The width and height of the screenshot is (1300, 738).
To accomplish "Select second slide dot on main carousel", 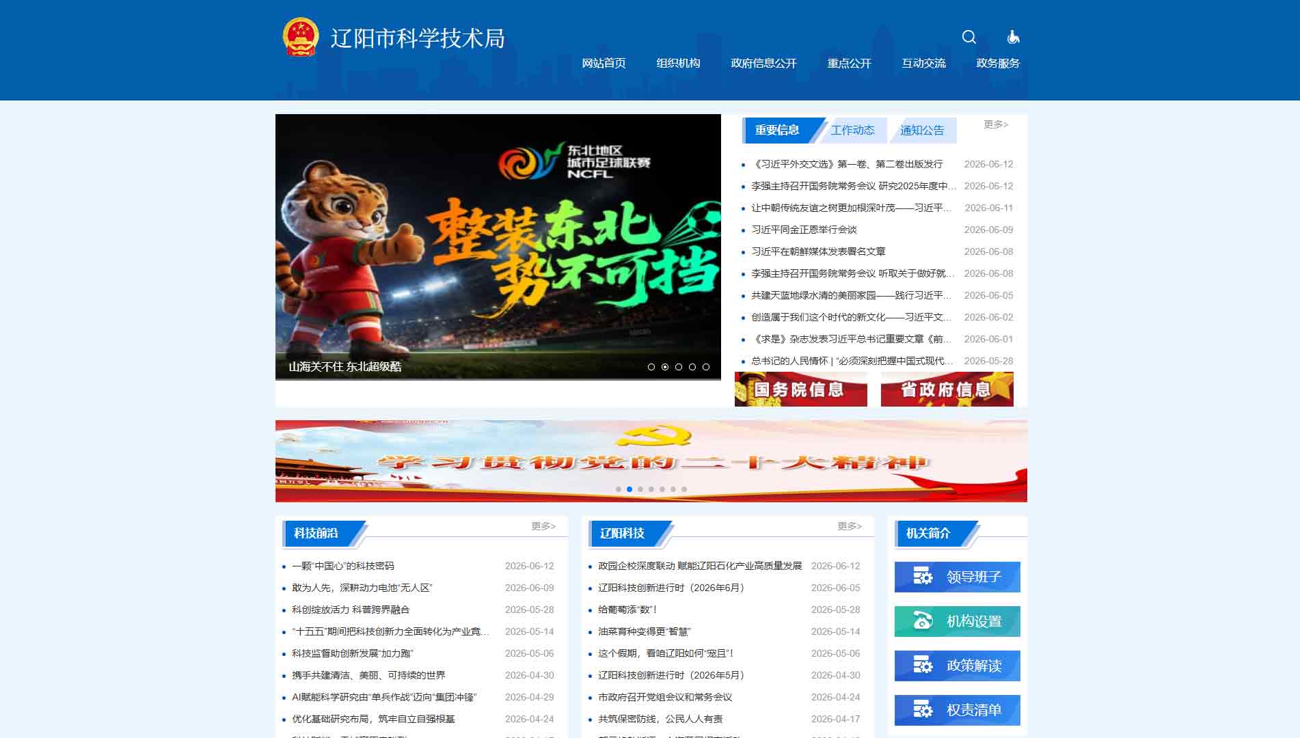I will point(665,367).
